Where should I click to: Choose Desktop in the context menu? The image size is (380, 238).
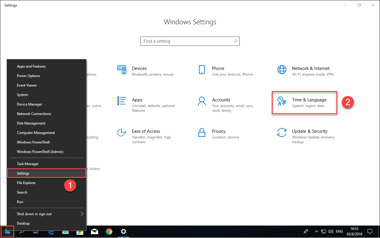(x=47, y=223)
